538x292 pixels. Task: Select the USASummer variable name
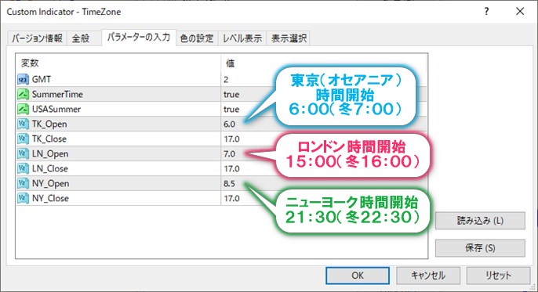(56, 109)
